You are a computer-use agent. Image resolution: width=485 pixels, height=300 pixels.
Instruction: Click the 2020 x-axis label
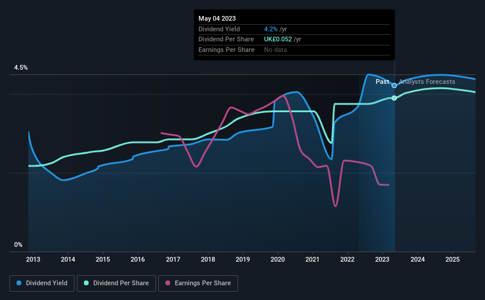278,259
